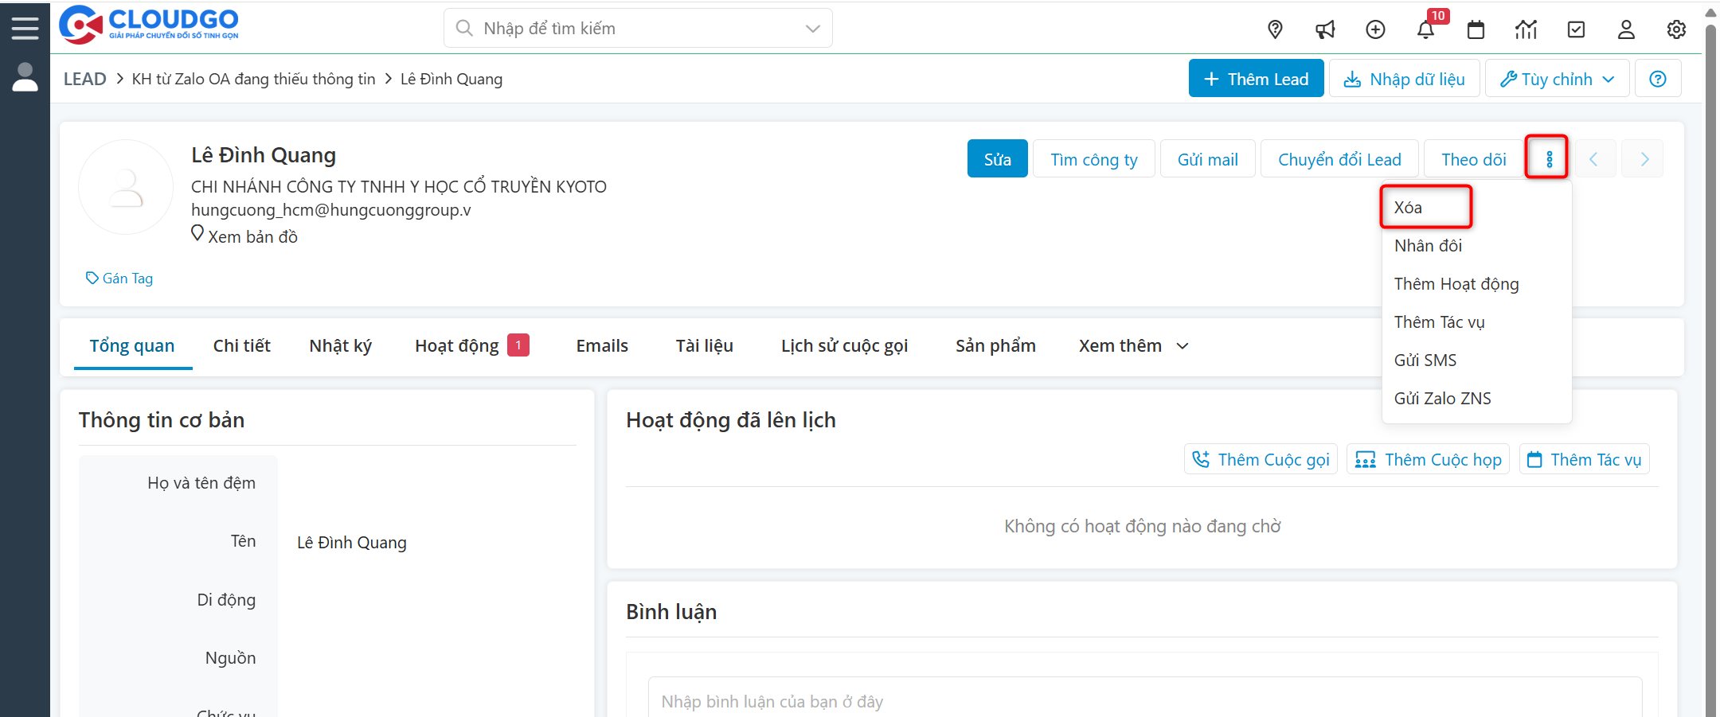Open the hamburger sidebar menu
Viewport: 1720px width, 717px height.
[25, 28]
